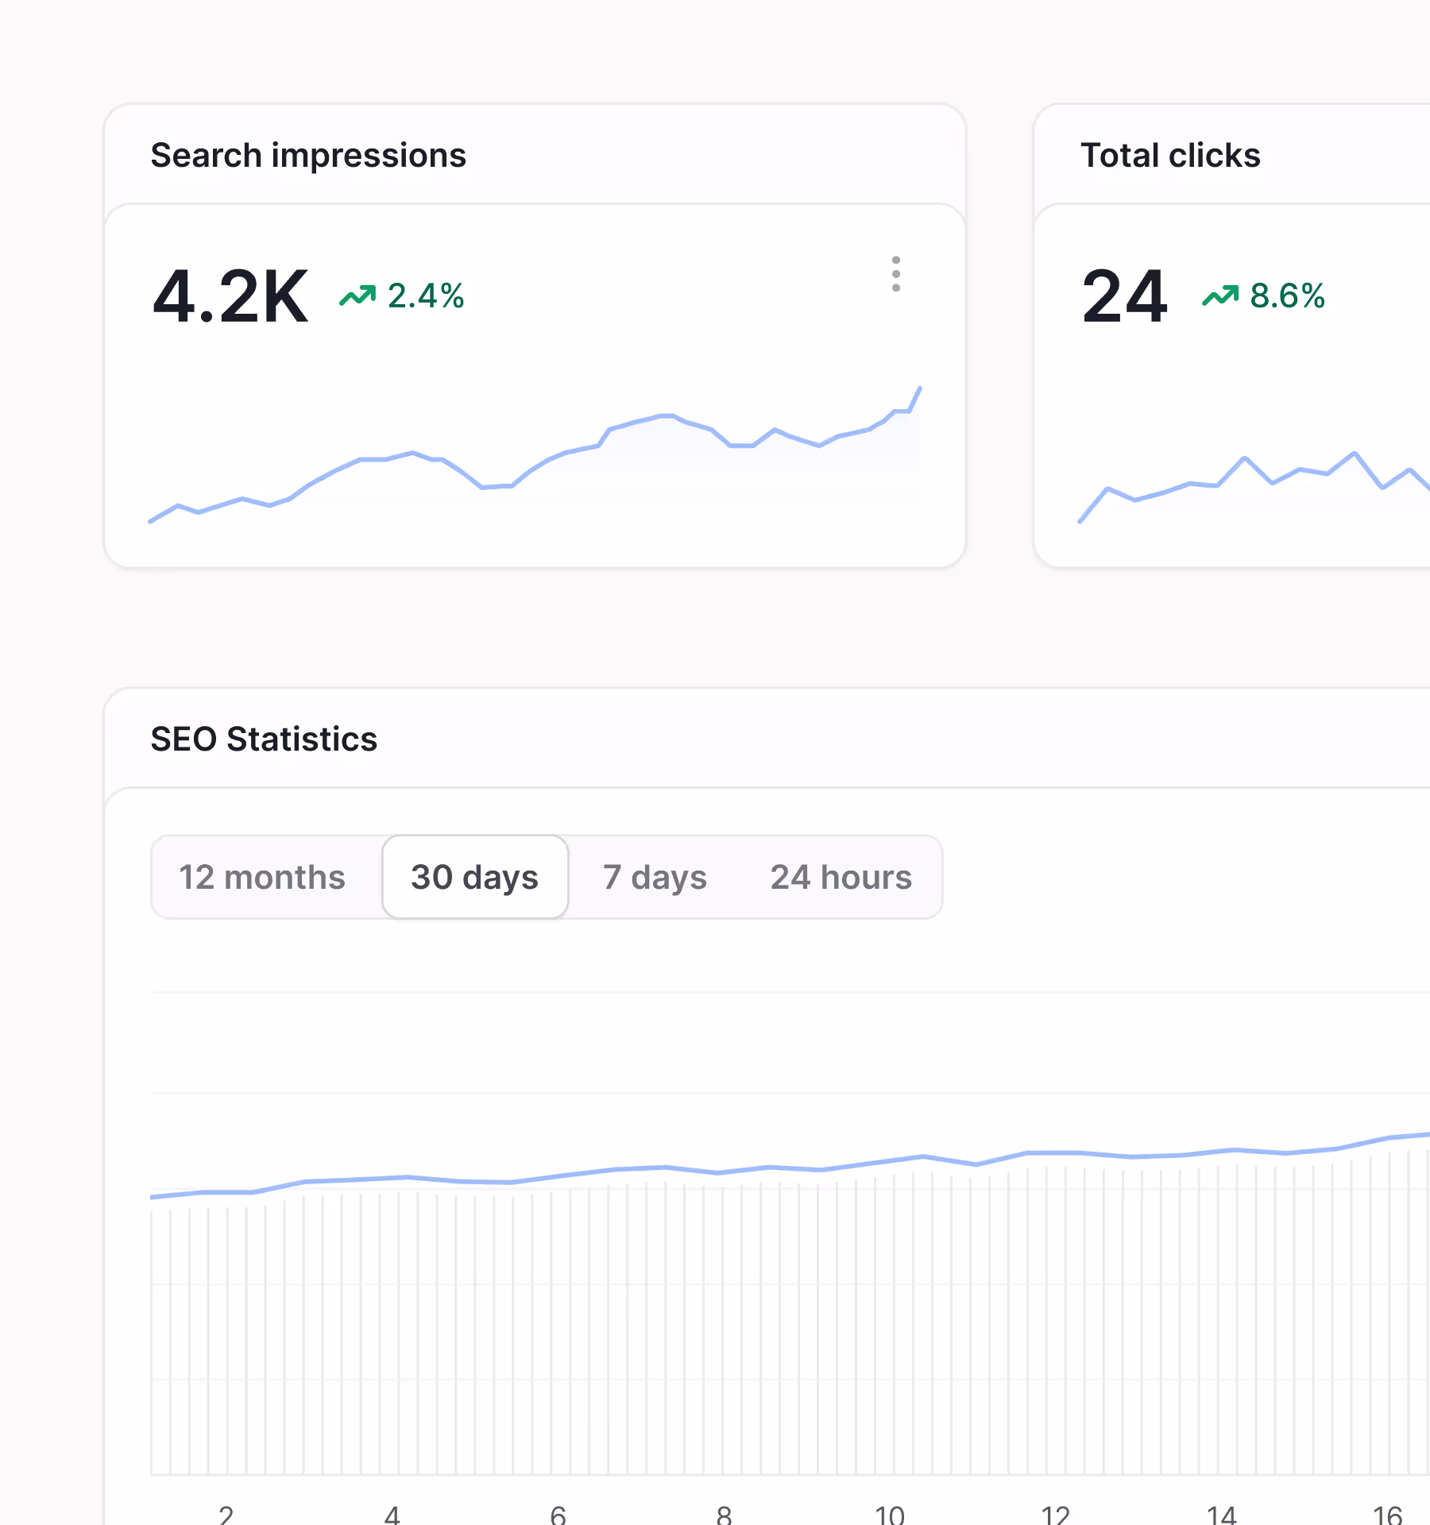Screen dimensions: 1430x1525
Task: Click the 4.2K impressions value
Action: pyautogui.click(x=230, y=295)
